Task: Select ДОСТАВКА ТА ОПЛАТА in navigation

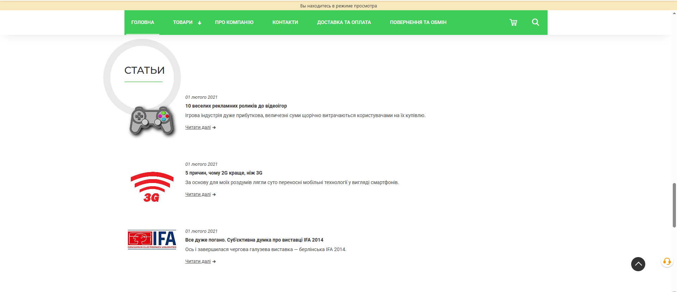Action: tap(344, 22)
